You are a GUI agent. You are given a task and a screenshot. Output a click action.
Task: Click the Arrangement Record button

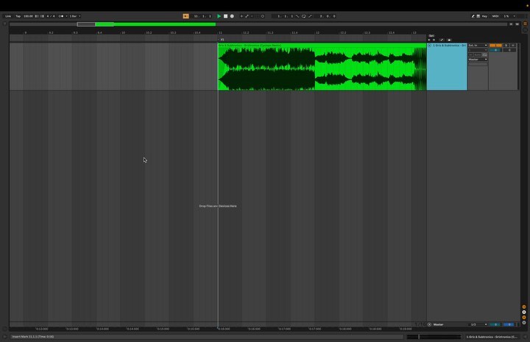tap(232, 16)
